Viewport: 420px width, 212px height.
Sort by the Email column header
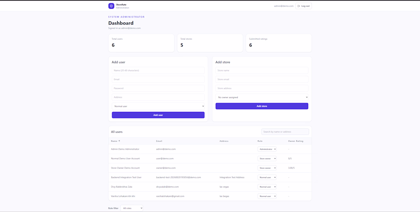pyautogui.click(x=159, y=141)
